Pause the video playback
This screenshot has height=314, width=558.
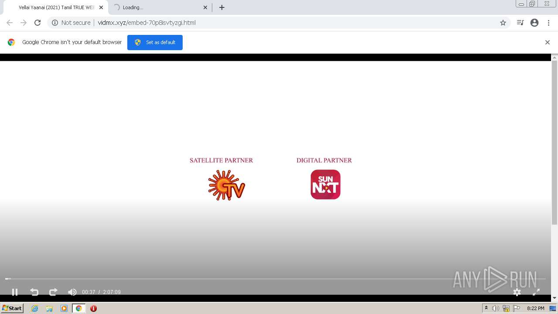15,292
